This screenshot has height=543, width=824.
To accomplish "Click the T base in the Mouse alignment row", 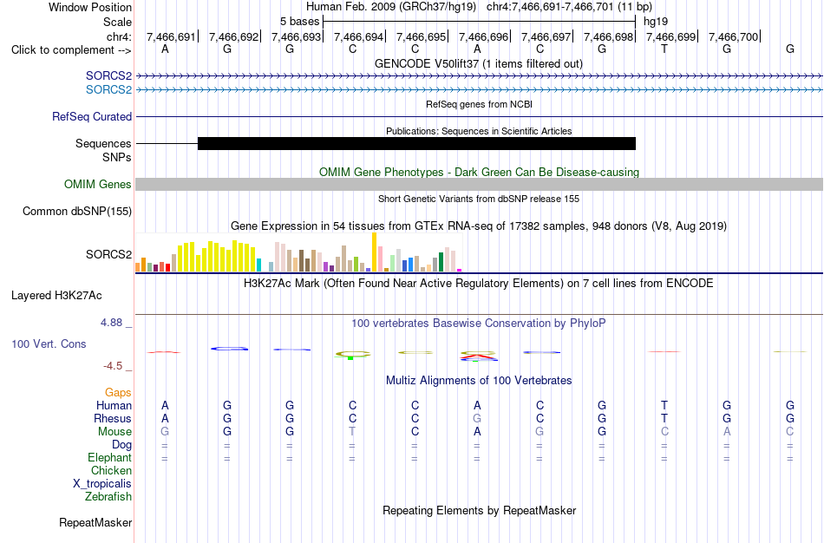I will pos(352,432).
